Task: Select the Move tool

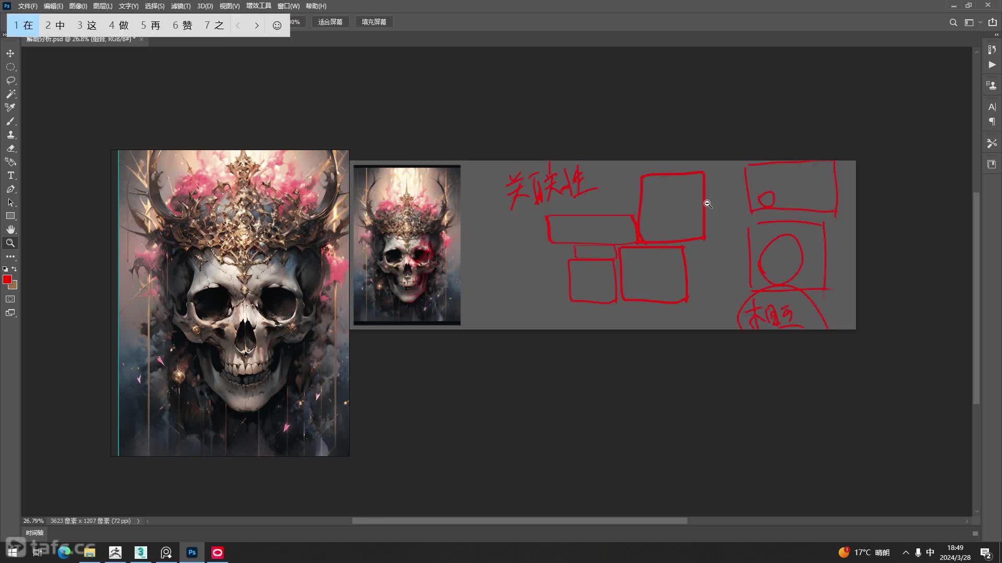Action: [10, 53]
